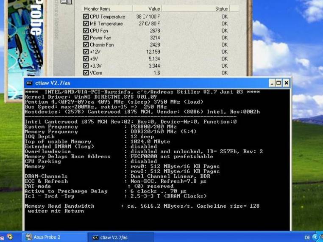Click the 'DDR320/160 MHz (5:4)' memory frequency value
This screenshot has height=242, width=323.
(x=164, y=132)
